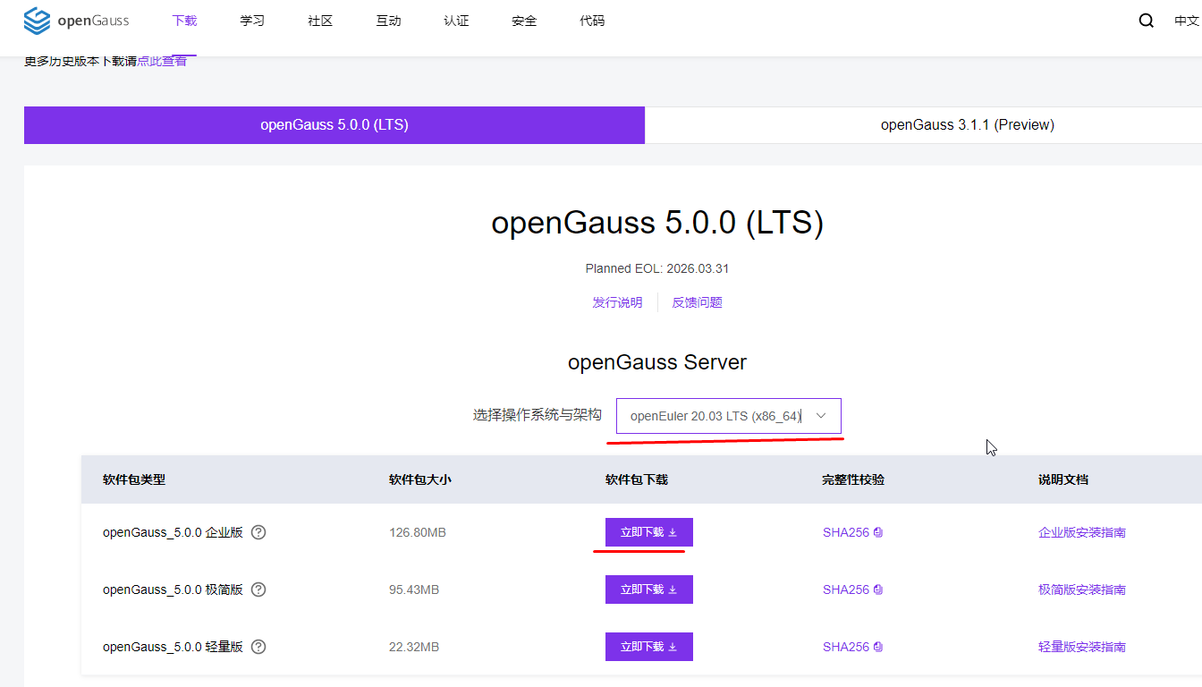Click 立即下载 for the 轻量版 package
Image resolution: width=1202 pixels, height=687 pixels.
click(648, 646)
